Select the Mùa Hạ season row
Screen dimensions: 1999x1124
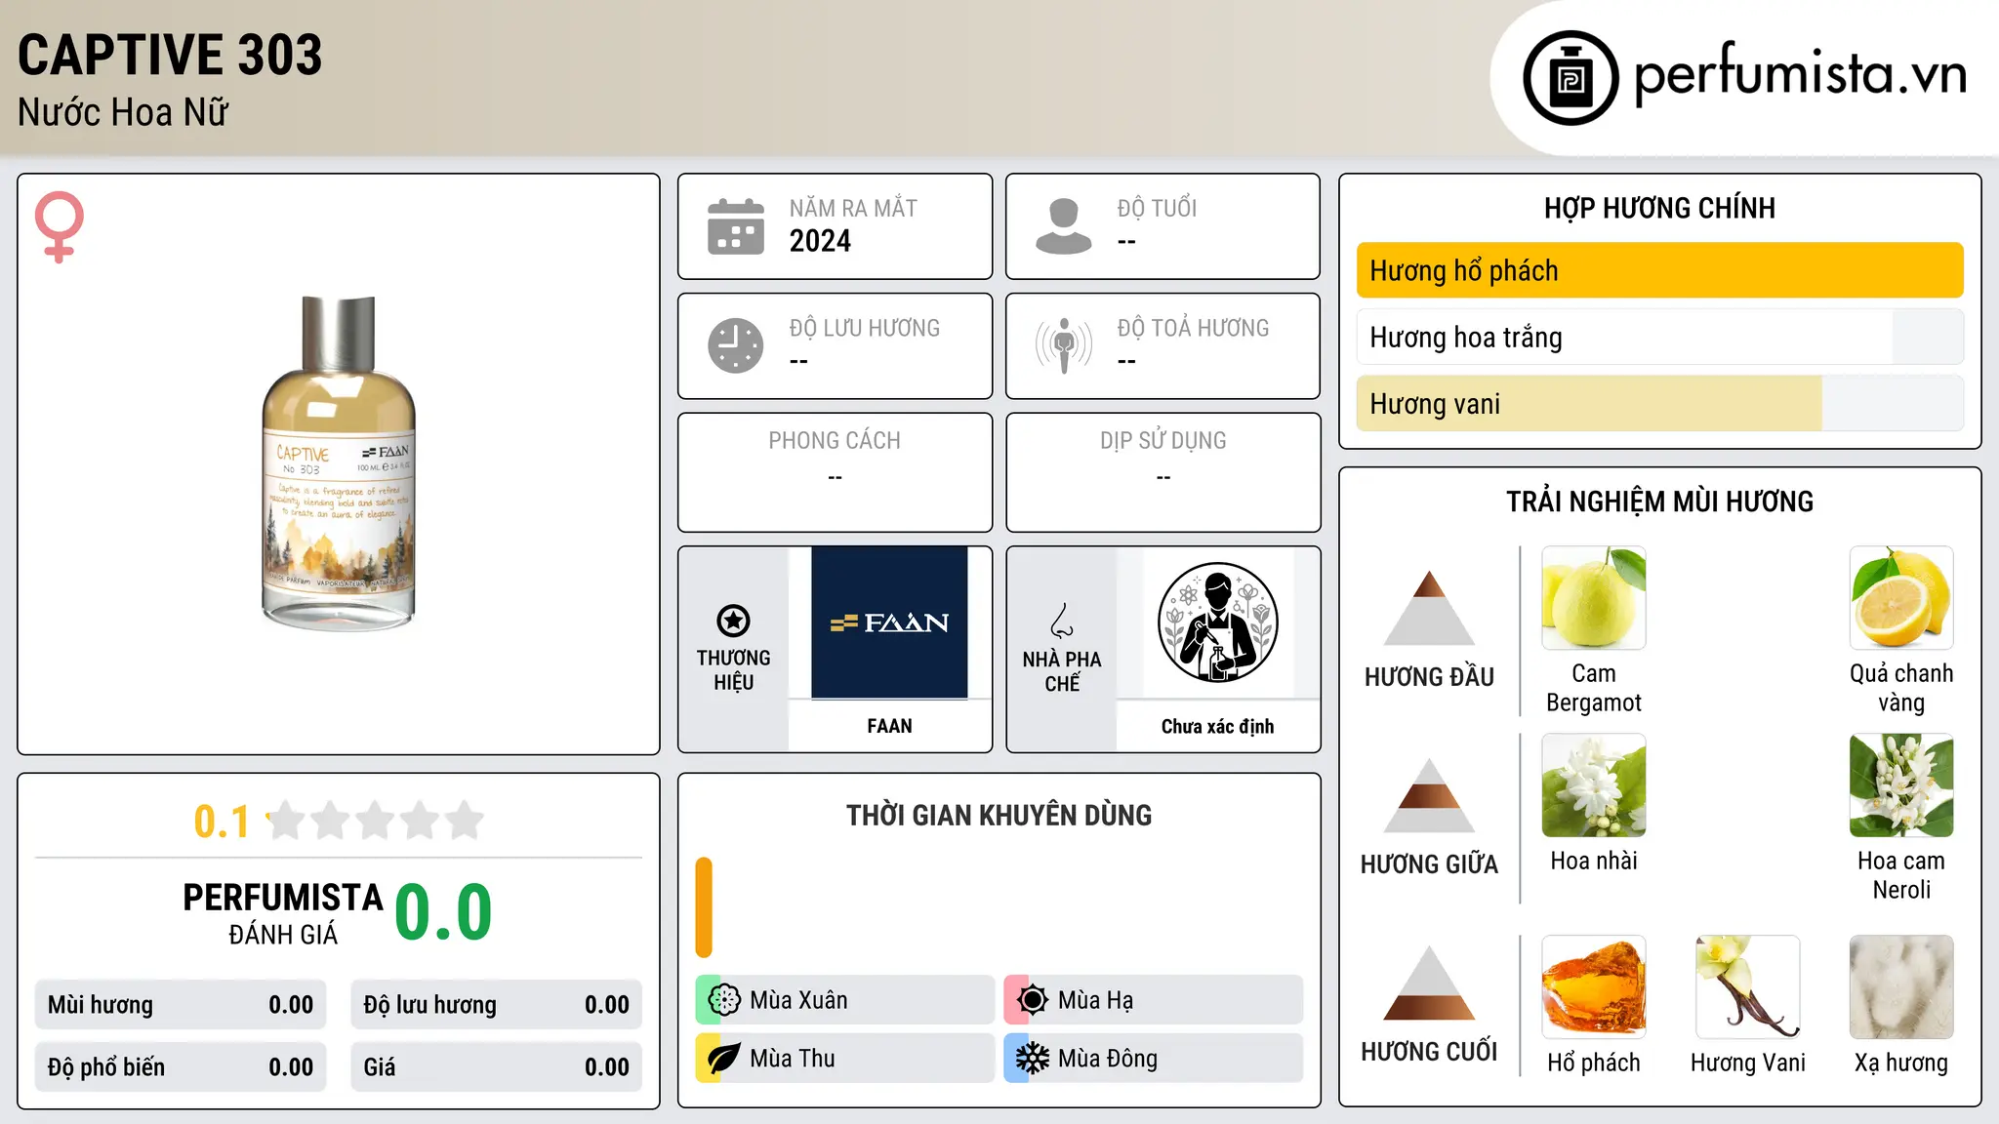tap(1154, 1000)
